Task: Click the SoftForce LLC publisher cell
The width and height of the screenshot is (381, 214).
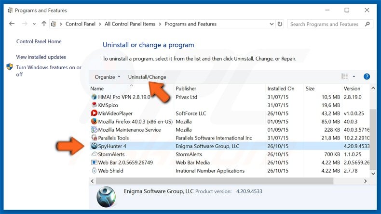Action: [191, 113]
